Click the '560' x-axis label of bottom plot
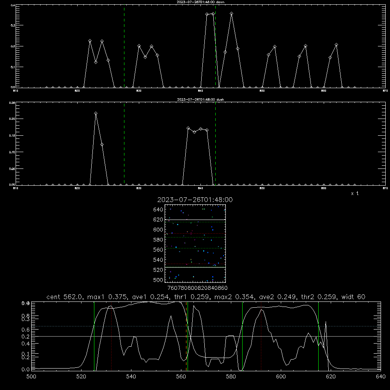 pos(181,377)
